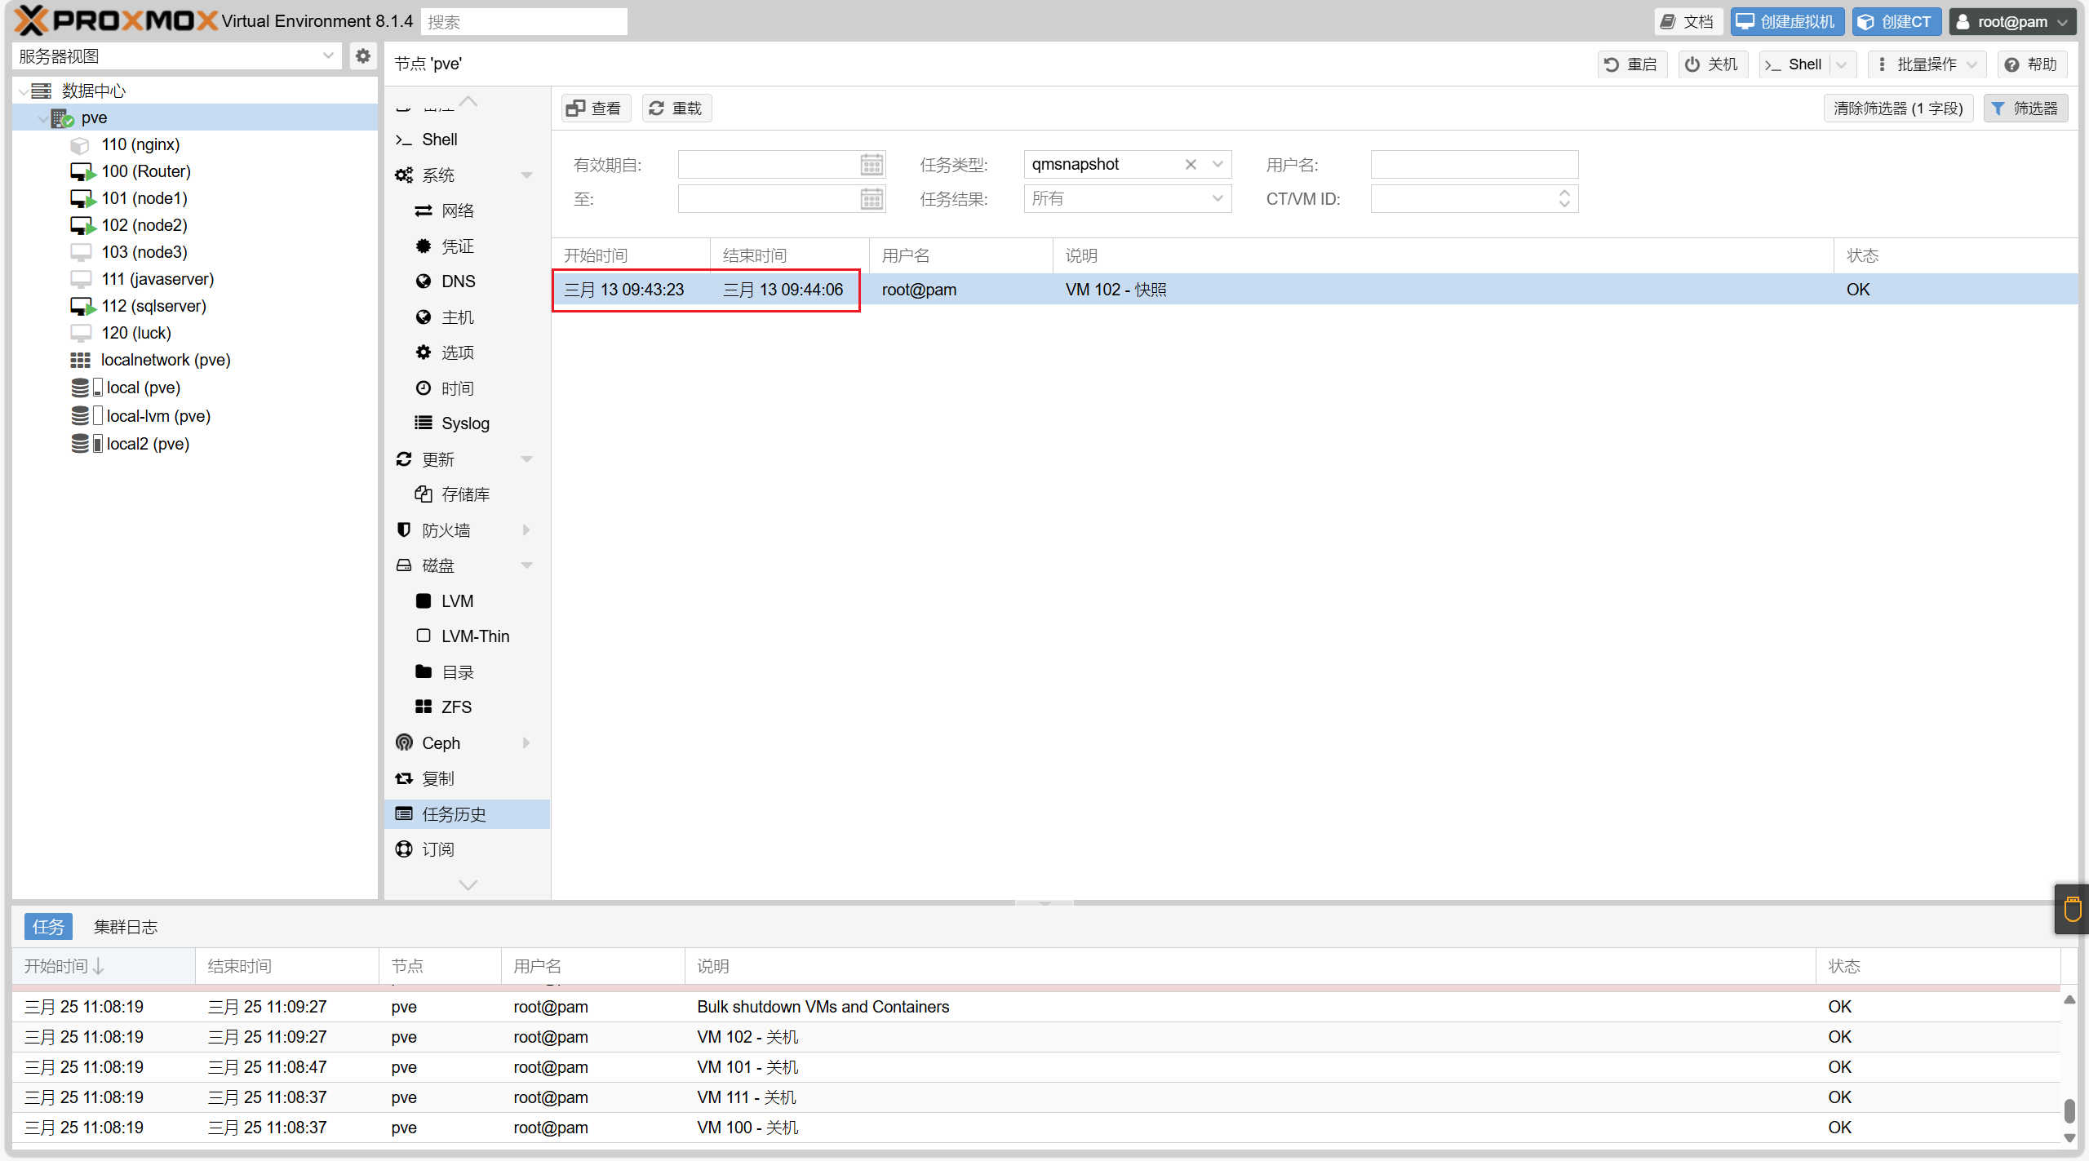Viewport: 2089px width, 1161px height.
Task: Open 复制 replication page
Action: pos(437,778)
